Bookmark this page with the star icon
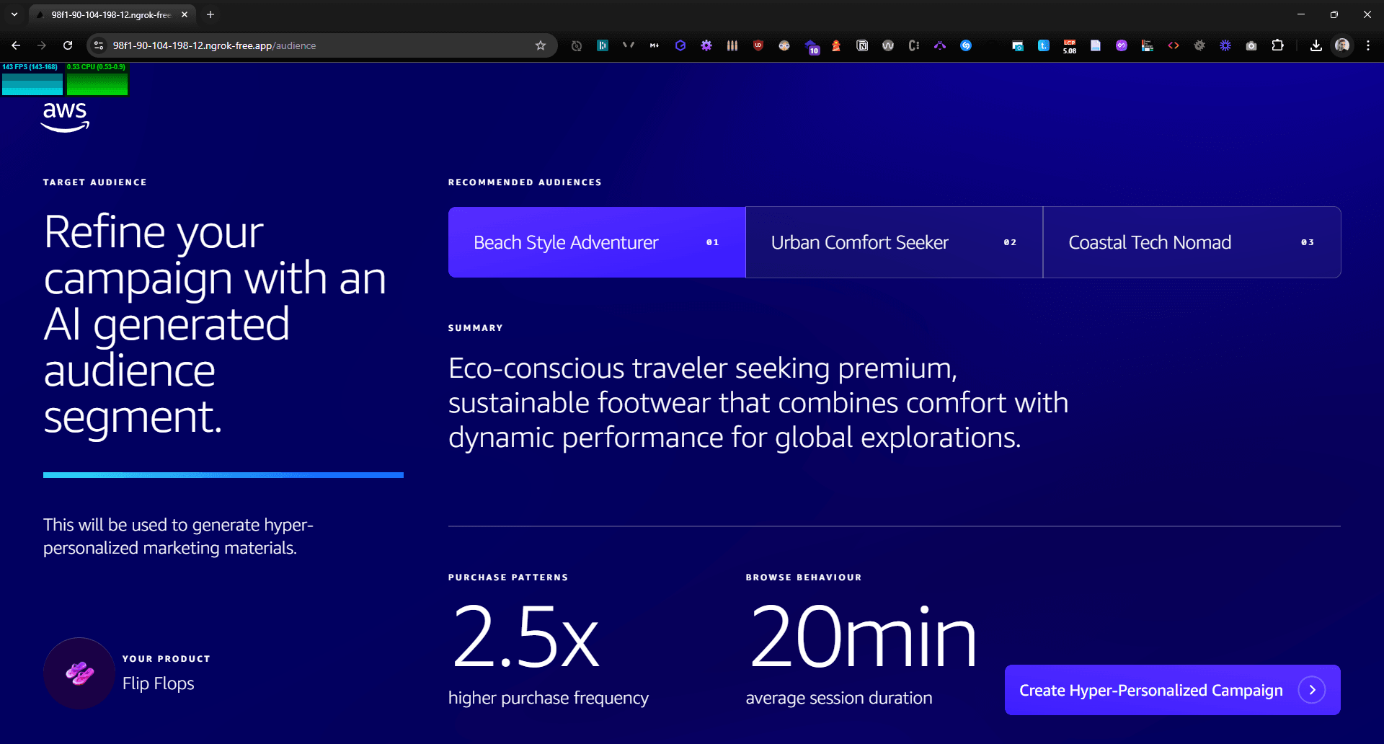This screenshot has width=1384, height=744. [x=541, y=45]
